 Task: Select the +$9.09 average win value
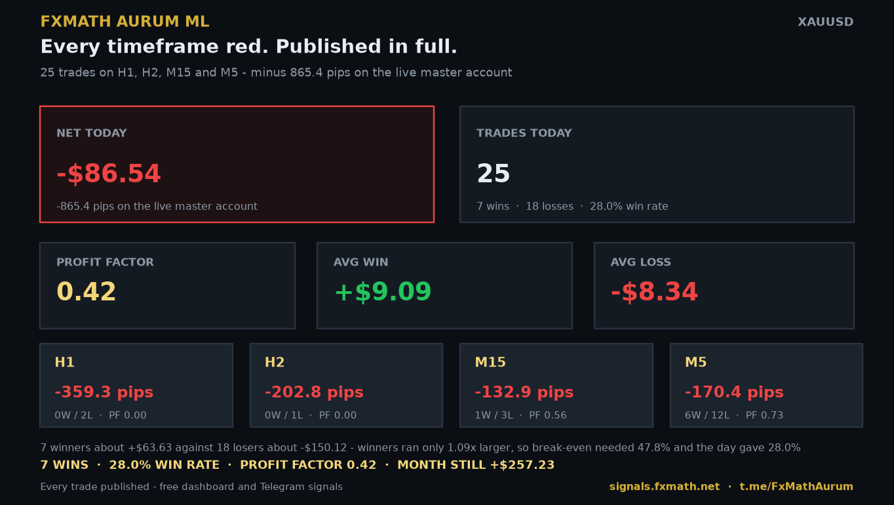383,293
